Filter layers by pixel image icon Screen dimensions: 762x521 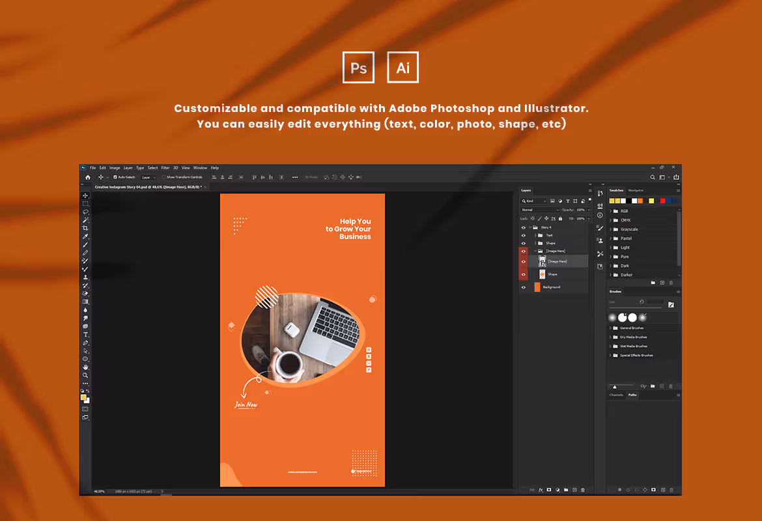552,201
